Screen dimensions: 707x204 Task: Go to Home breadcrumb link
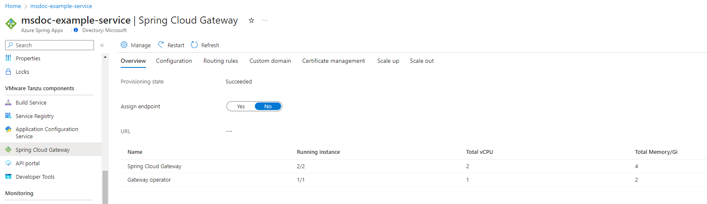13,6
